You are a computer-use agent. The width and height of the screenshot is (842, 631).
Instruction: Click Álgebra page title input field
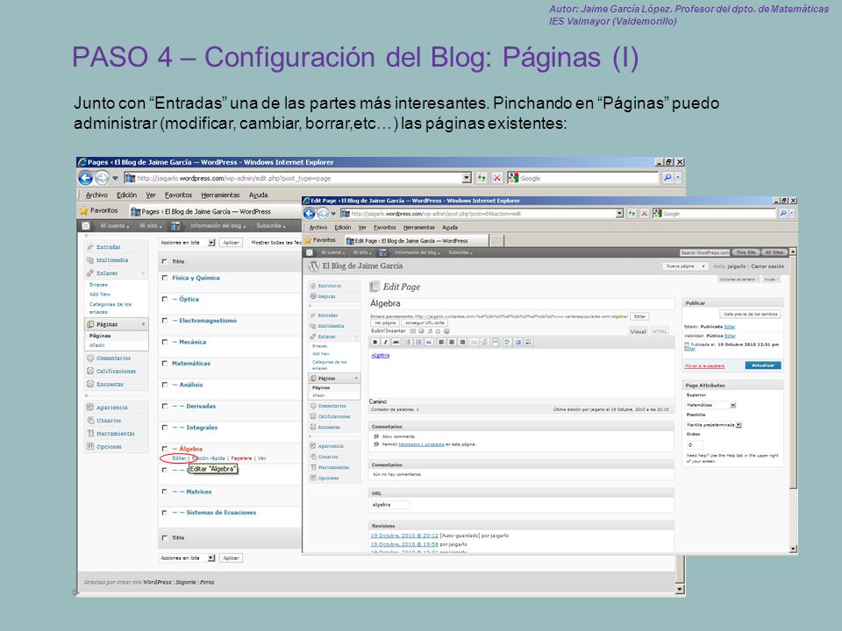point(522,304)
